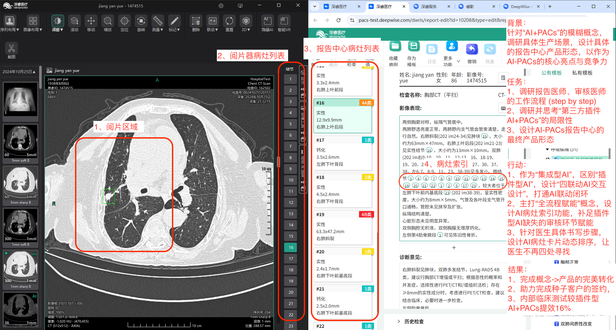Viewport: 616px width, 330px height.
Task: Click the collect case (收藏病例) icon
Action: (395, 47)
